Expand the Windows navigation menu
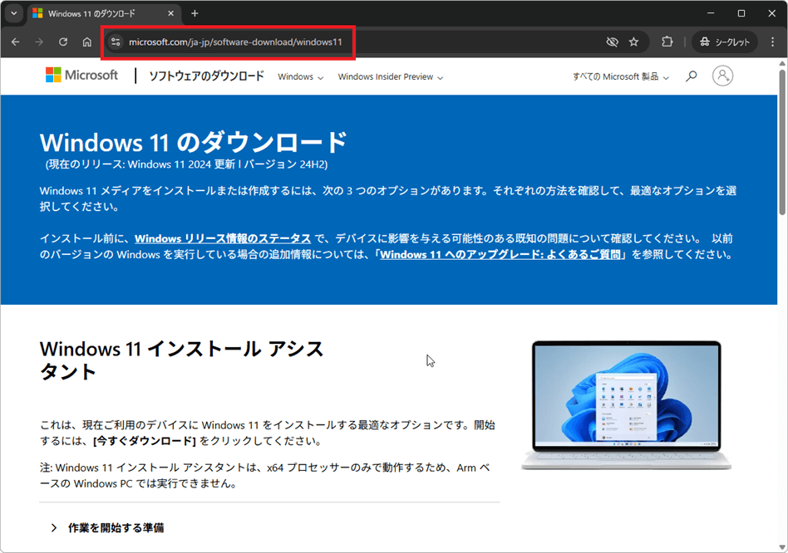The image size is (788, 553). click(300, 77)
